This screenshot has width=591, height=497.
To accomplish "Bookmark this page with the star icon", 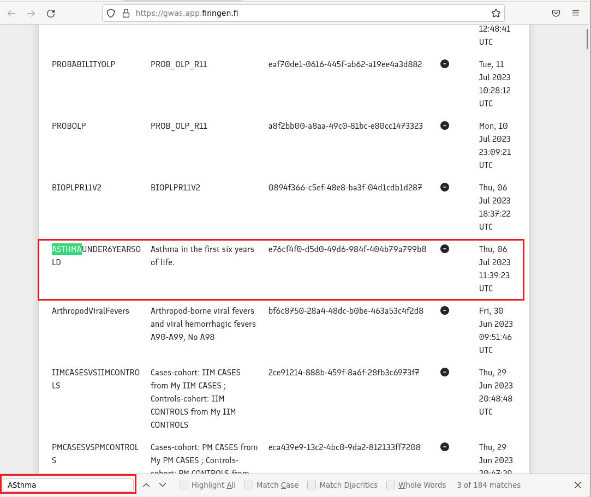I will (x=496, y=13).
